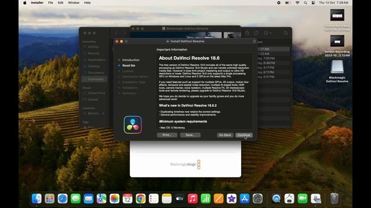Open the Help menu
The width and height of the screenshot is (371, 208).
88,3
